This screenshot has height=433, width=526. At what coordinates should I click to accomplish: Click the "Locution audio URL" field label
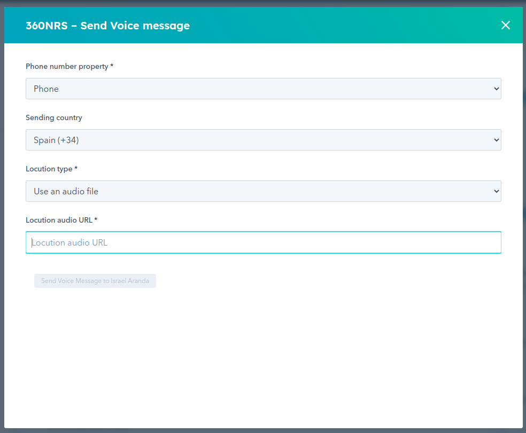(61, 220)
